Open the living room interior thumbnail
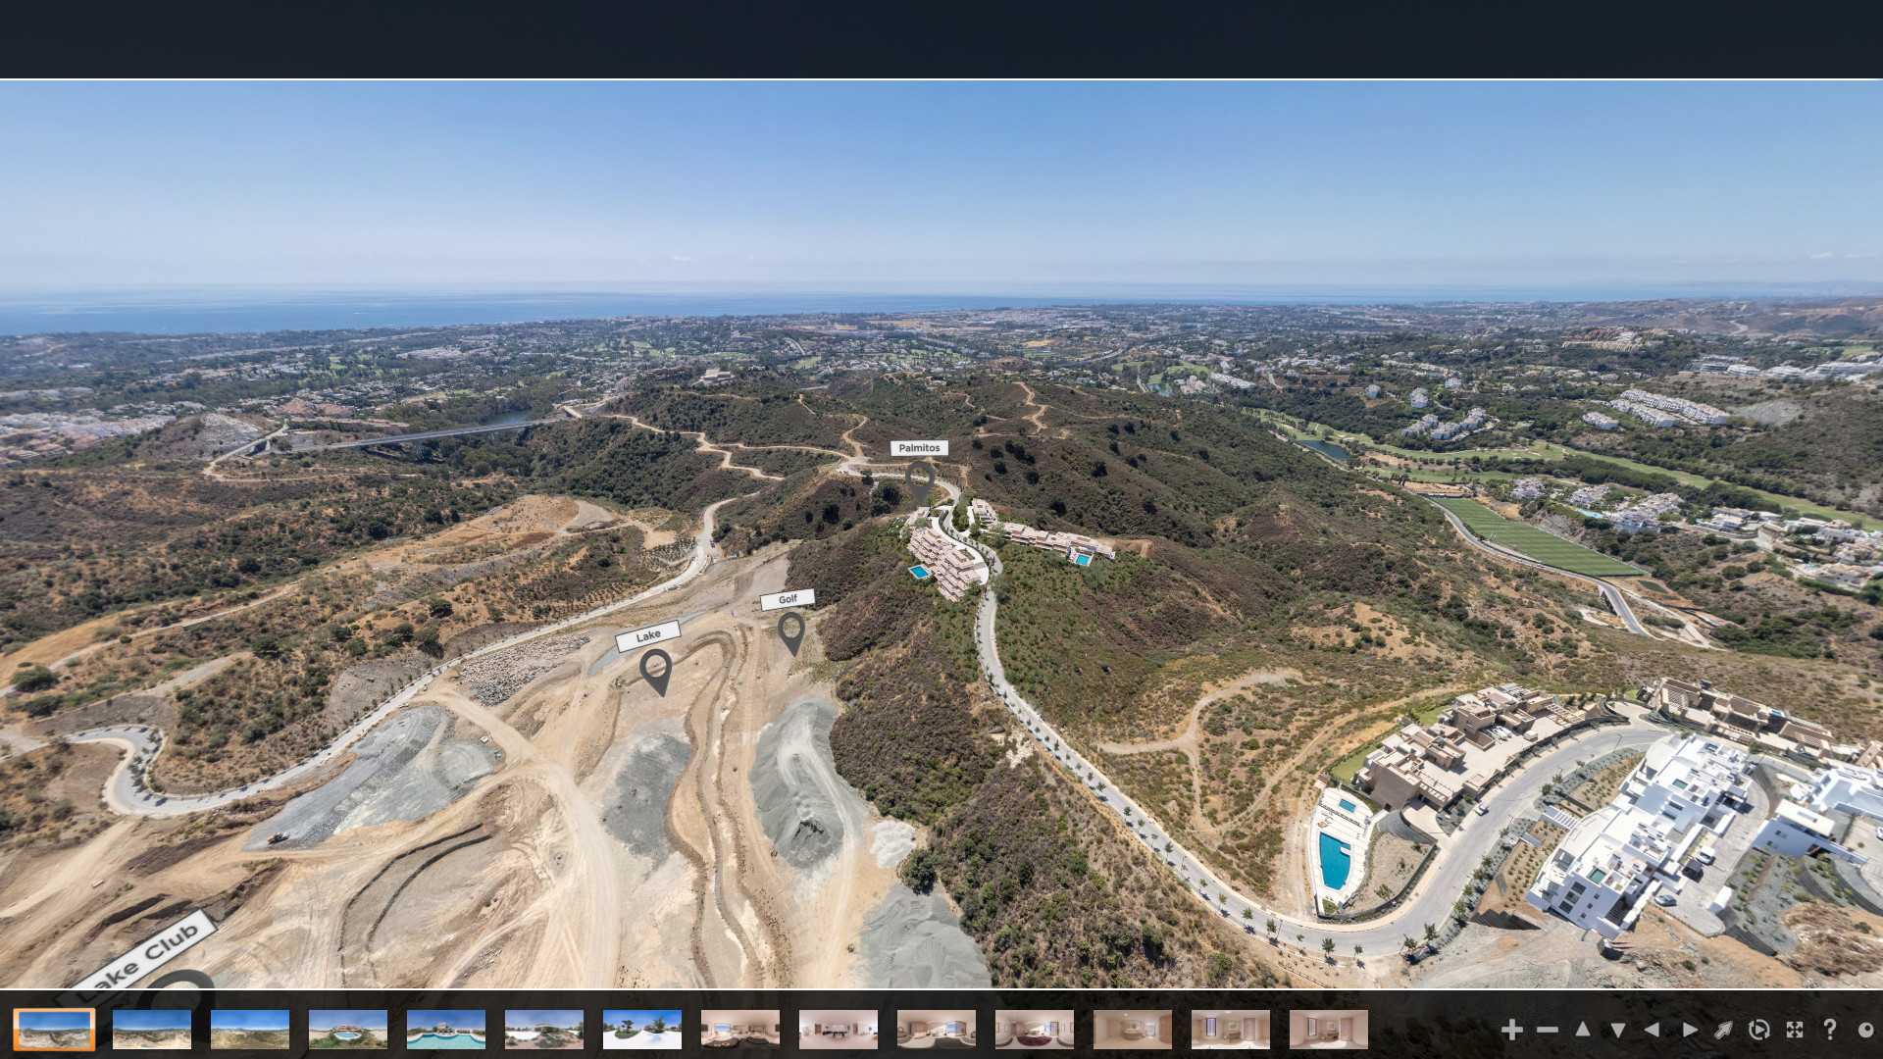 (x=740, y=1030)
